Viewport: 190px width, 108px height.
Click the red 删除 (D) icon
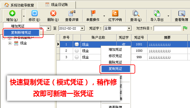pyautogui.click(x=53, y=13)
